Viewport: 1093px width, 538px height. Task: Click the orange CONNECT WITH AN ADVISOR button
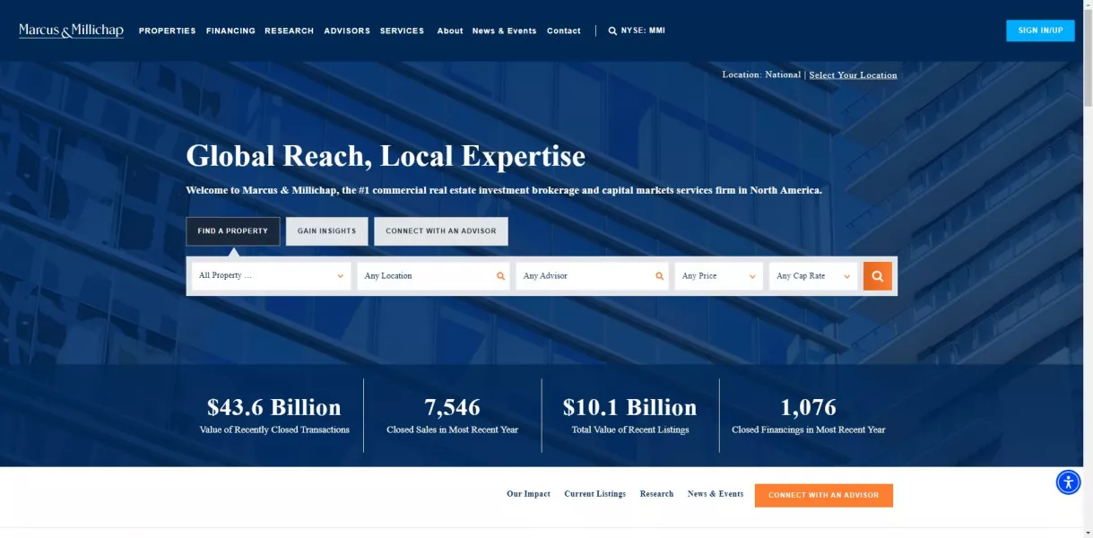coord(824,496)
